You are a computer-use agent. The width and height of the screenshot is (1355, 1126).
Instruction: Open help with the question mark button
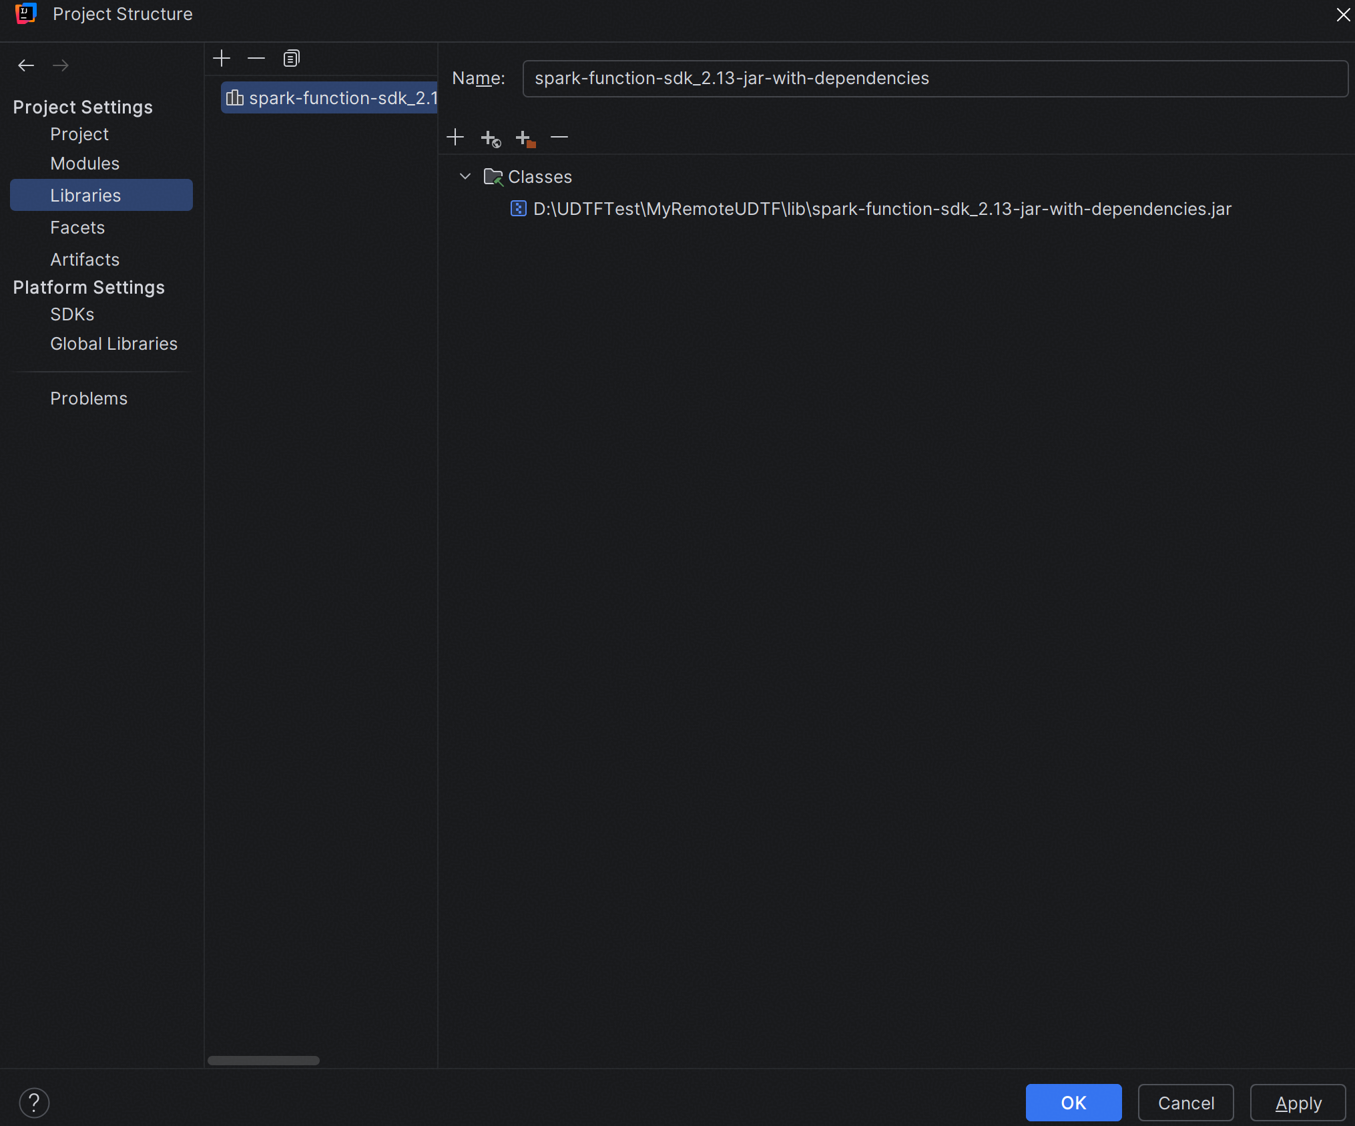34,1103
